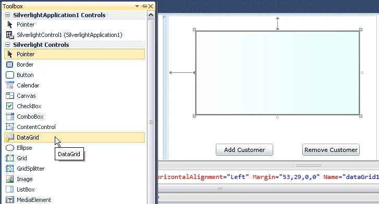This screenshot has width=379, height=204.
Task: Click the Margin attribute value in XAML
Action: click(x=299, y=177)
